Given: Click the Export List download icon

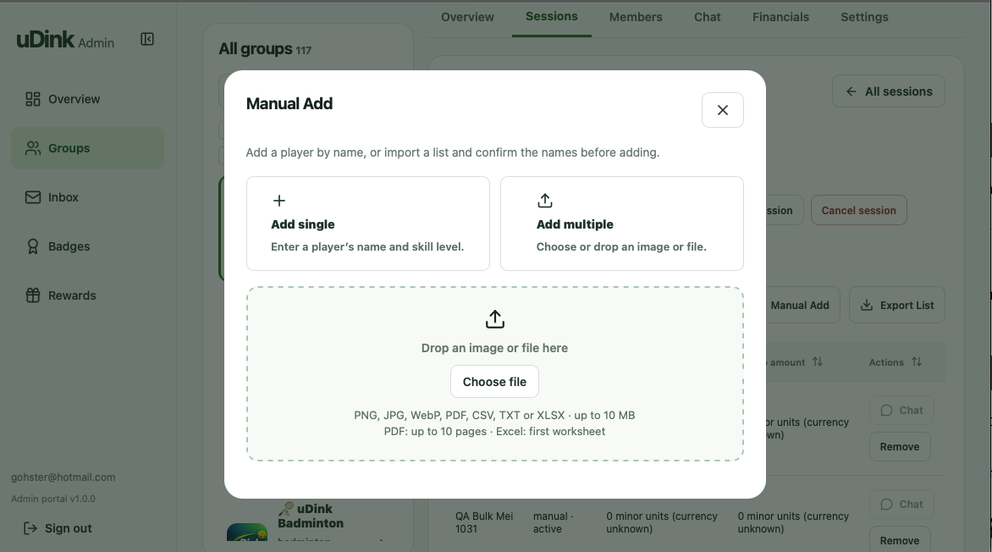Looking at the screenshot, I should [867, 305].
